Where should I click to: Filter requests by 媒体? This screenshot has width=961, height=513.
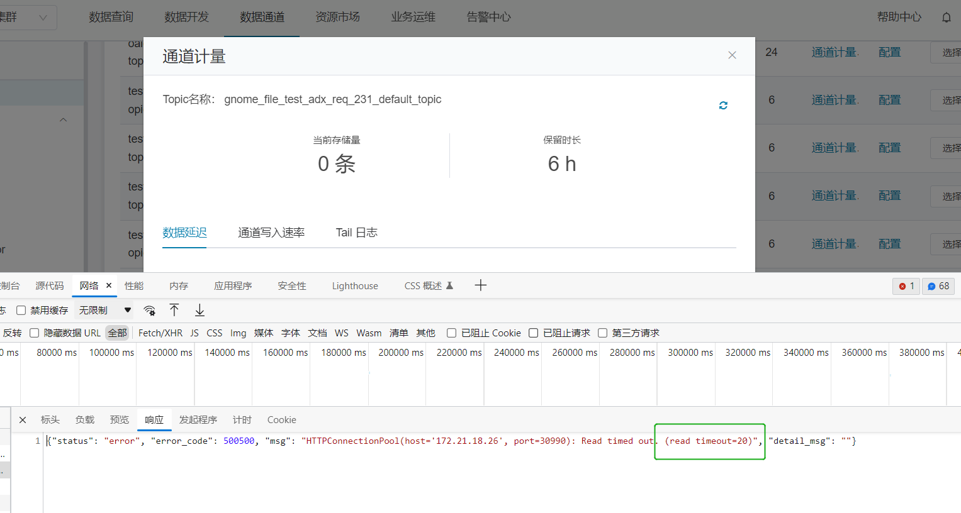[x=264, y=333]
